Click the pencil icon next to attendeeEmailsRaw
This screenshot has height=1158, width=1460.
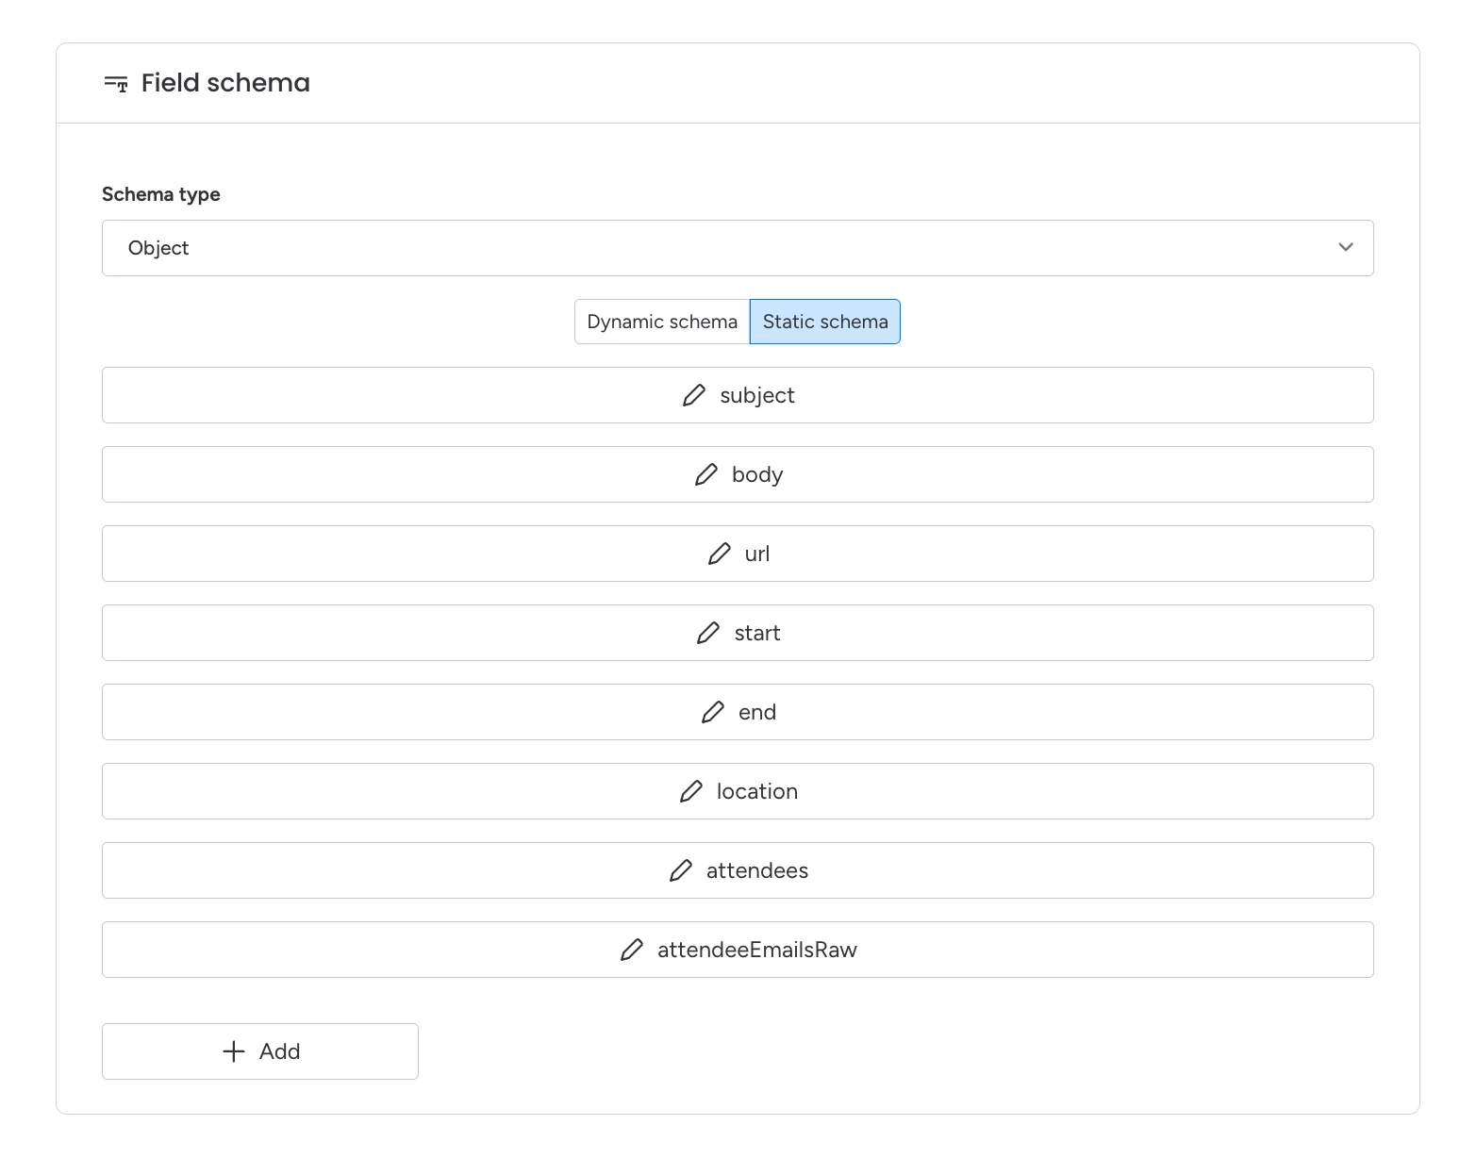click(x=631, y=950)
